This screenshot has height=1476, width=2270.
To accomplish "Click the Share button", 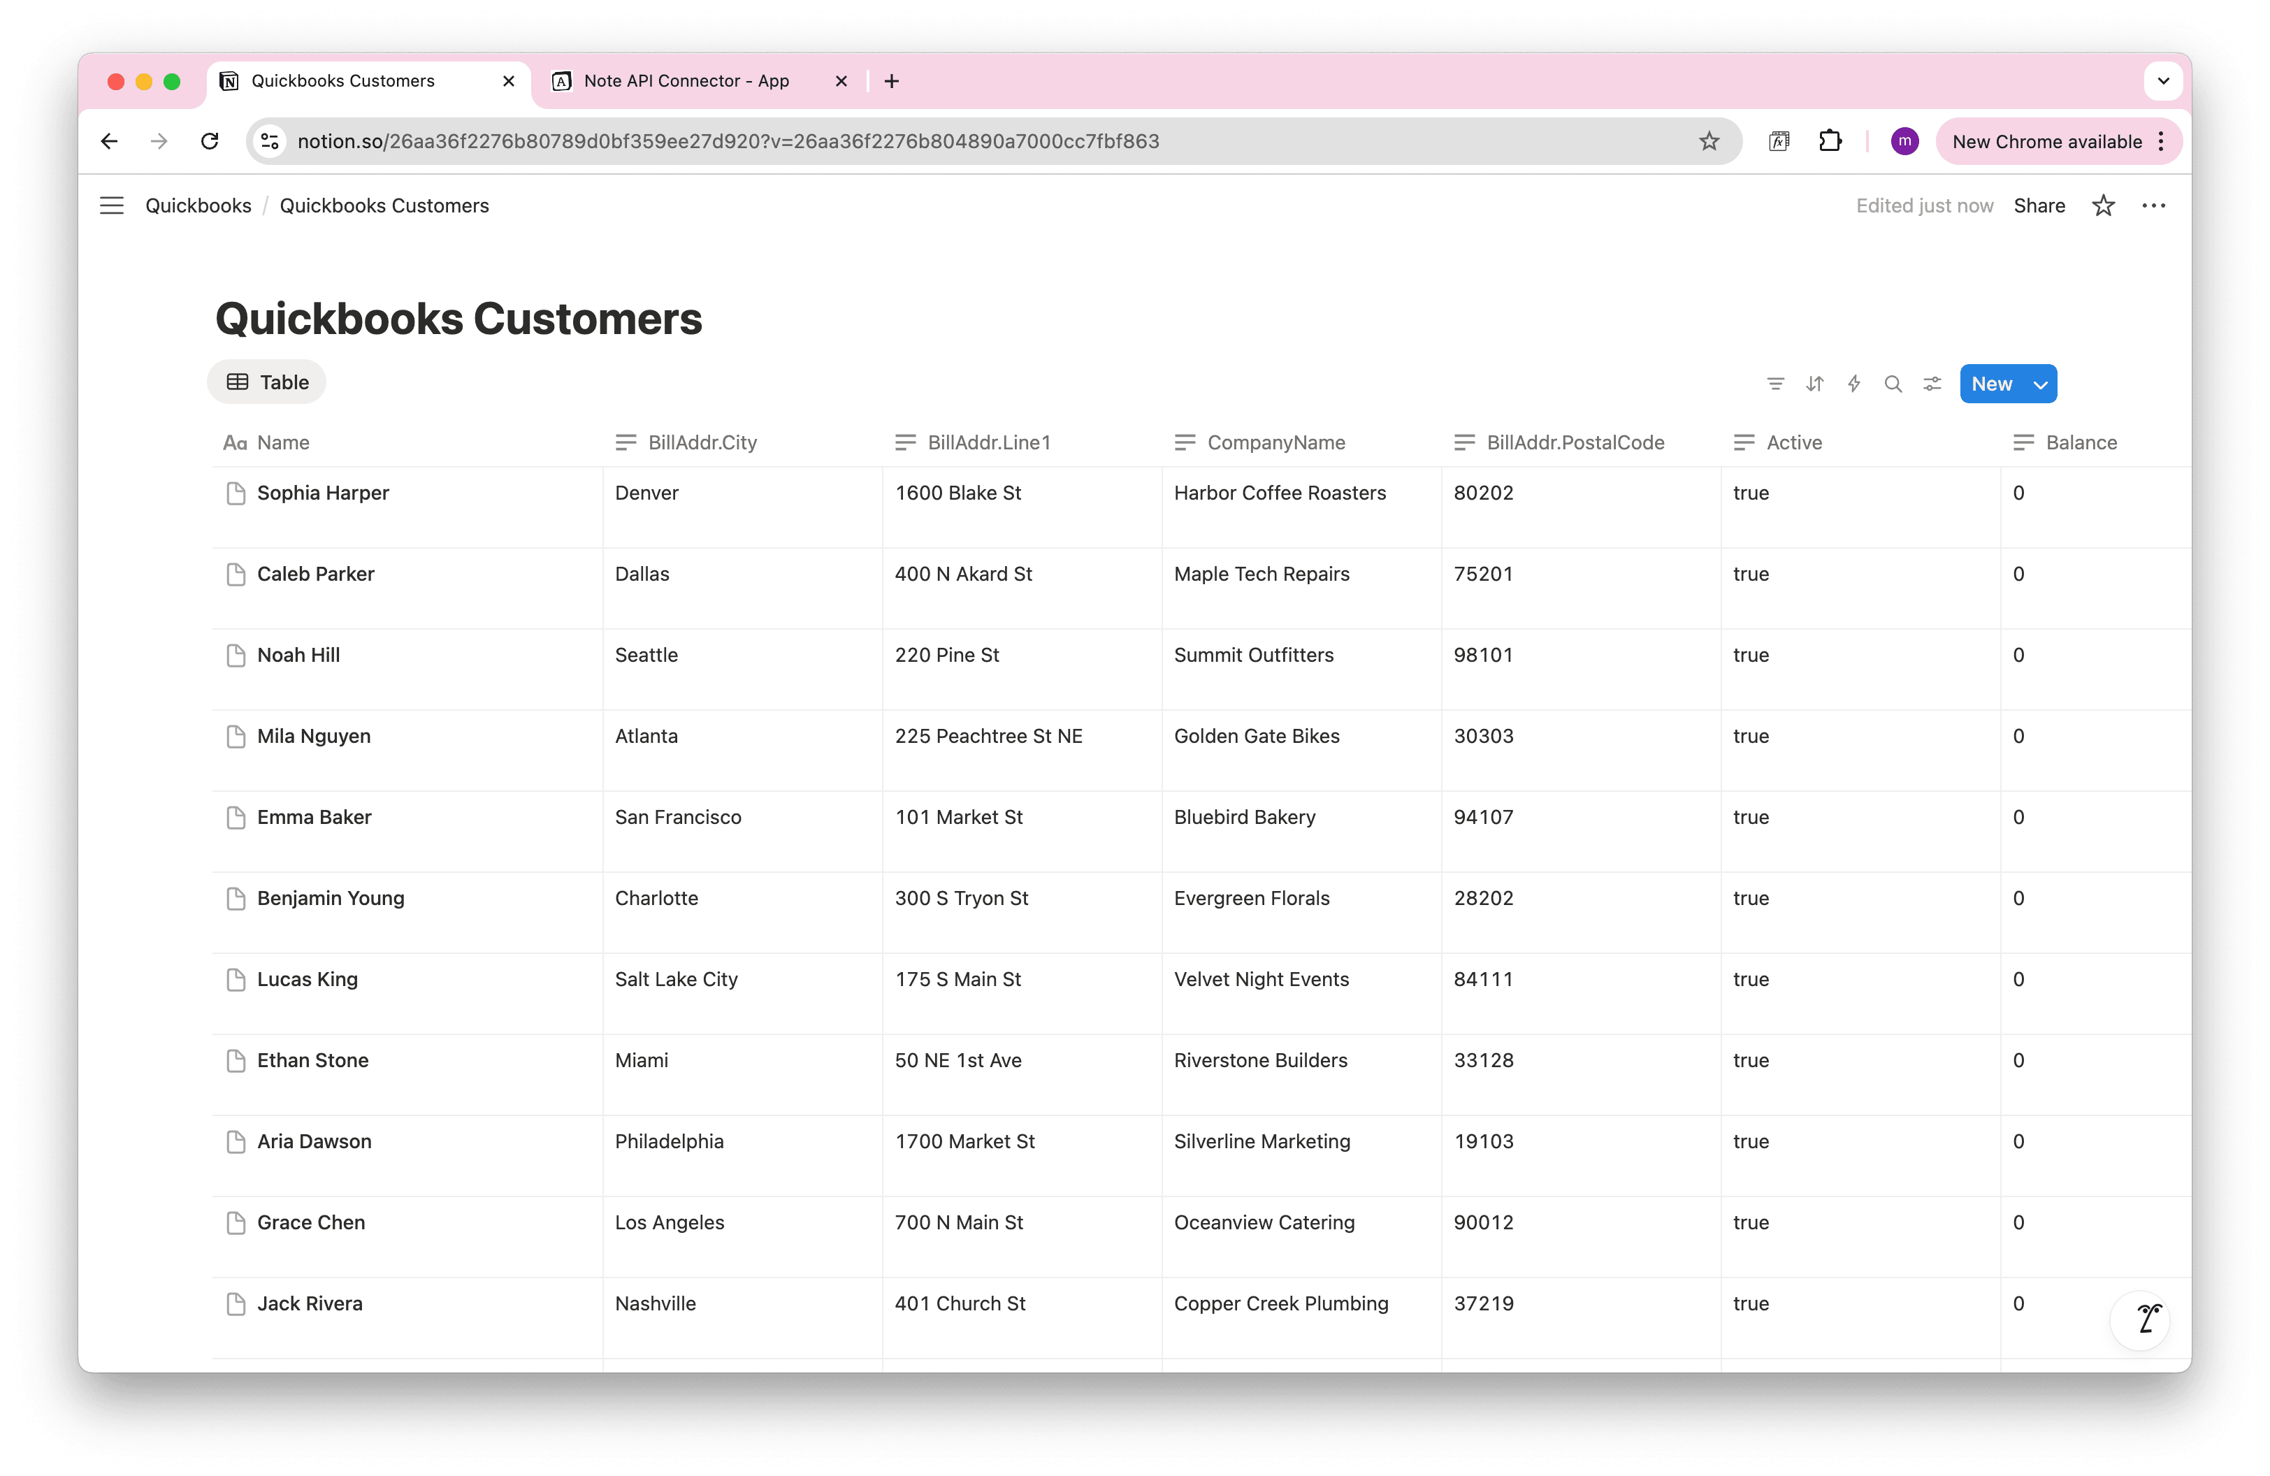I will coord(2039,205).
